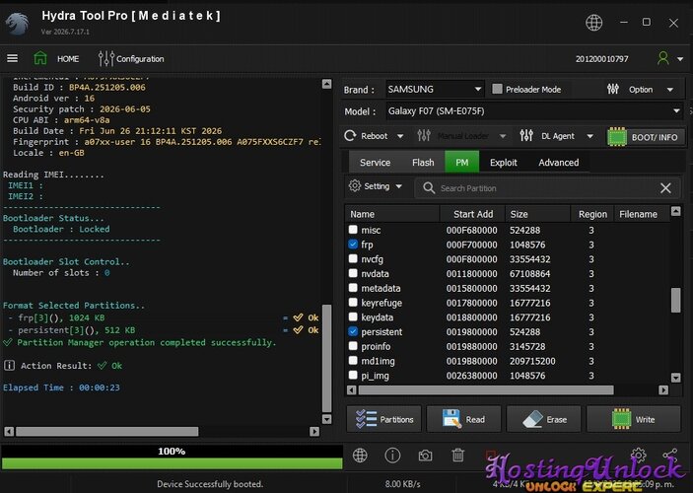This screenshot has height=493, width=693.
Task: Expand the Manual Loader dropdown arrow
Action: pyautogui.click(x=503, y=136)
